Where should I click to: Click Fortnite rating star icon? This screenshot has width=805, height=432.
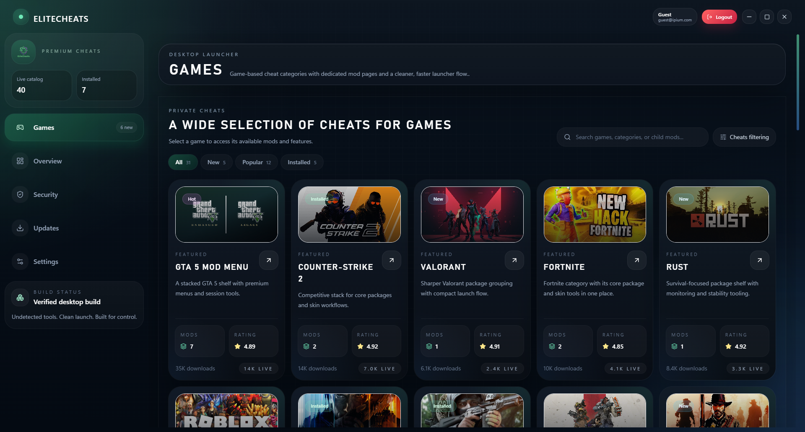605,347
